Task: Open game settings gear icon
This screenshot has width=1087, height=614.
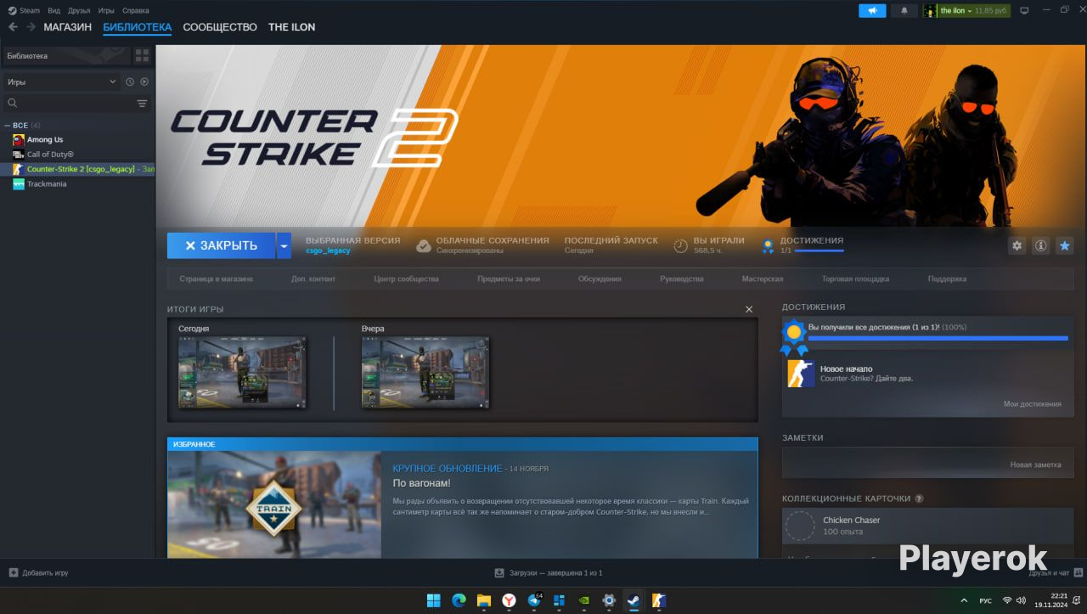Action: [x=1017, y=245]
